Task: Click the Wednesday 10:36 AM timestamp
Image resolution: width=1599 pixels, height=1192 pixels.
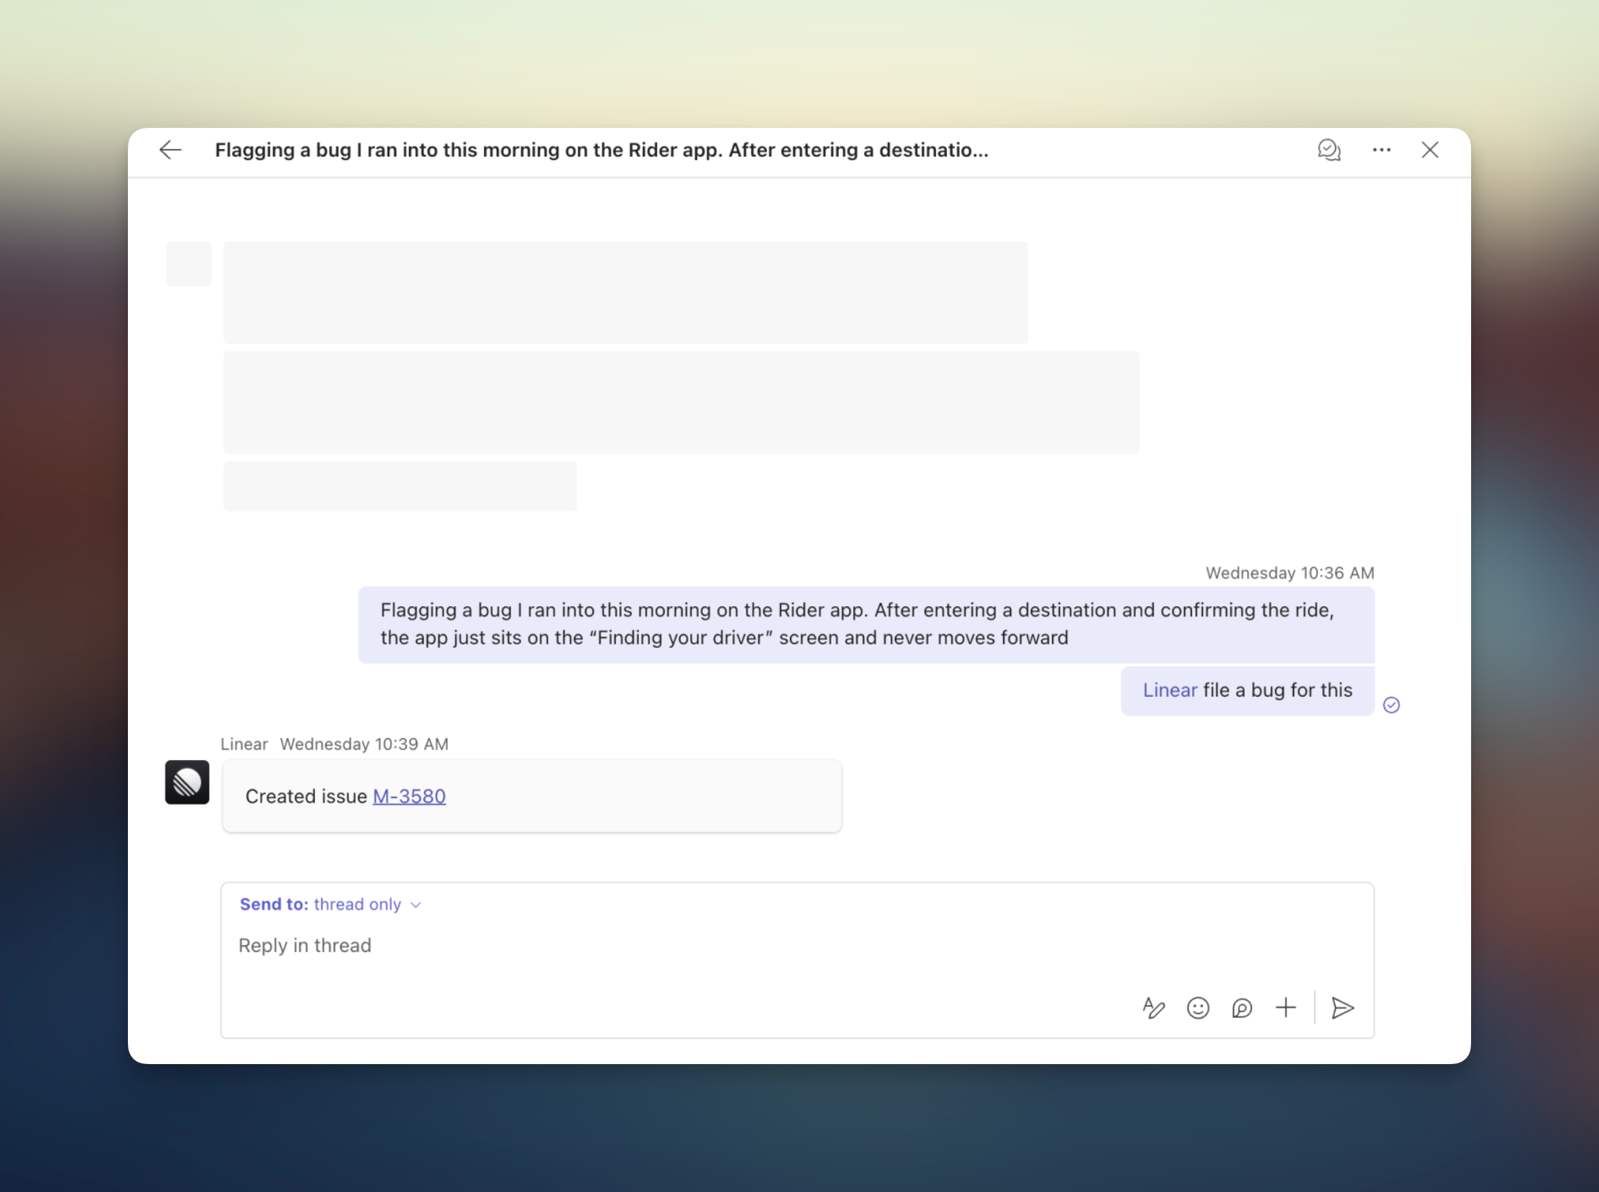Action: (1289, 573)
